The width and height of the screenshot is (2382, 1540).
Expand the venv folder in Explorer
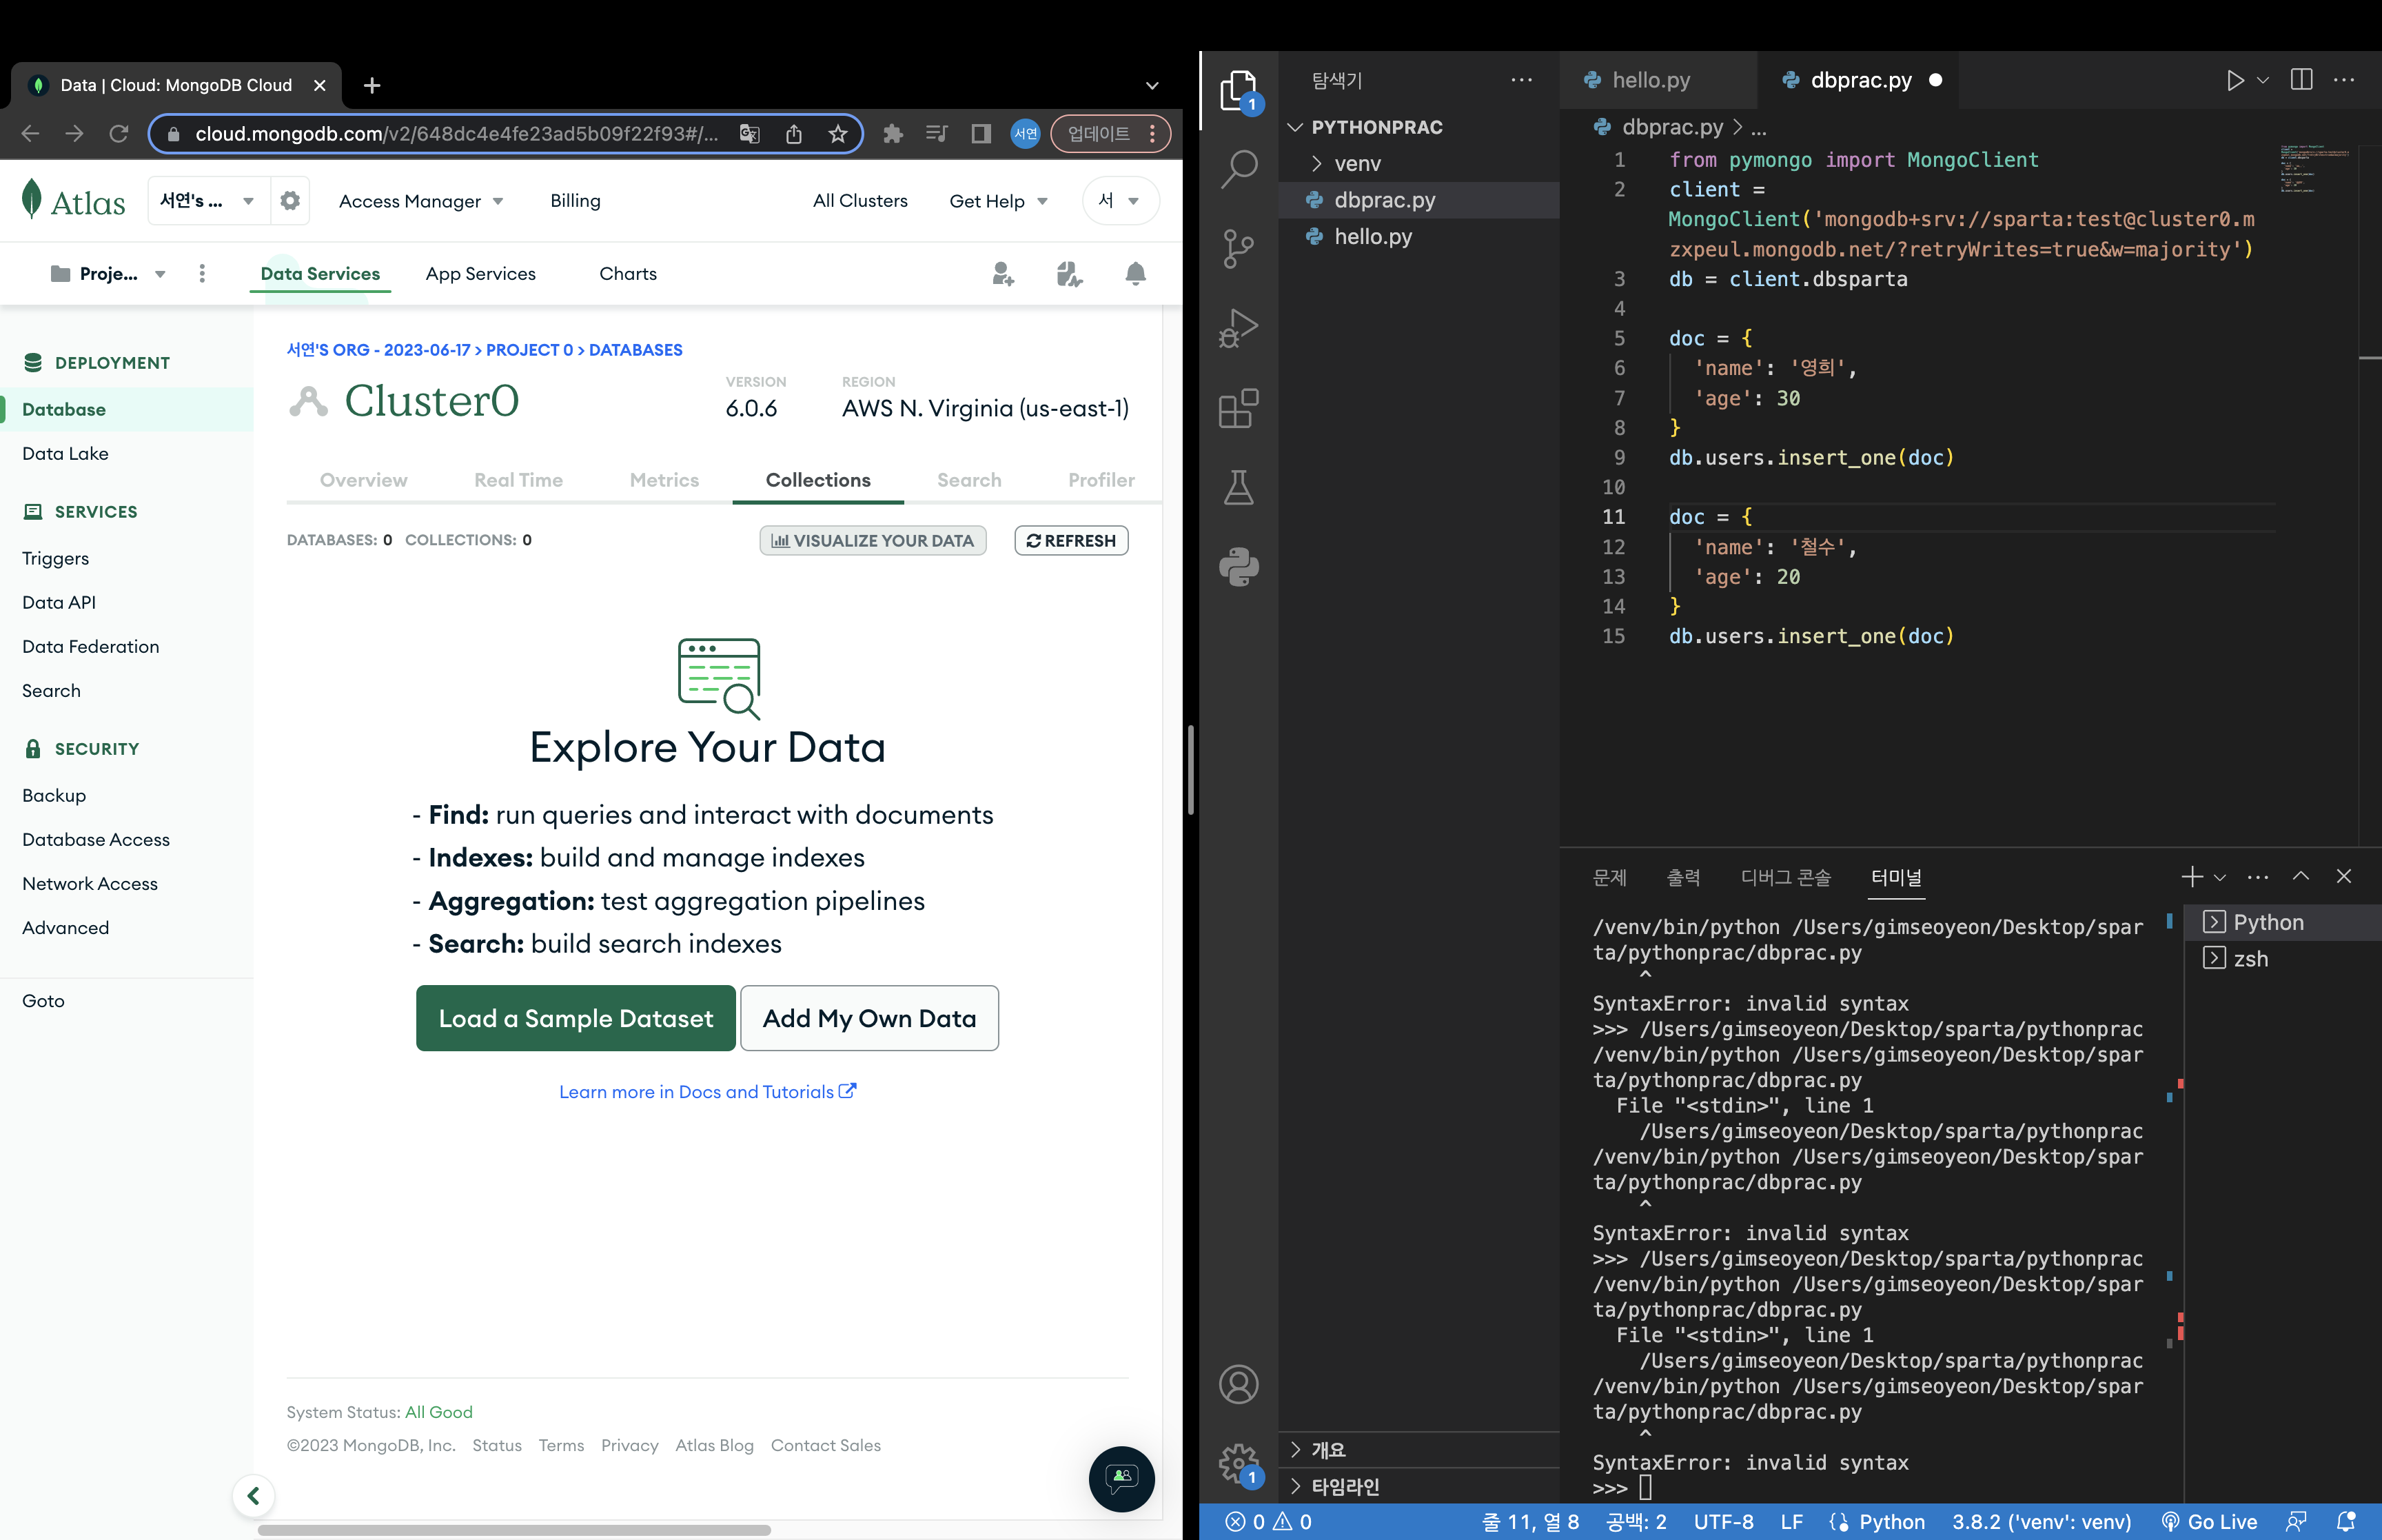click(x=1357, y=164)
